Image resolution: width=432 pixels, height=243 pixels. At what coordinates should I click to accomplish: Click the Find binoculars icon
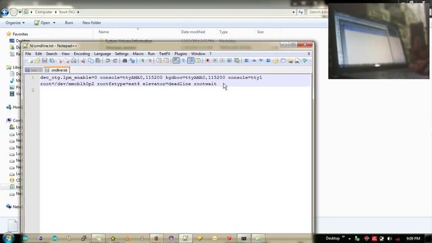click(x=125, y=61)
